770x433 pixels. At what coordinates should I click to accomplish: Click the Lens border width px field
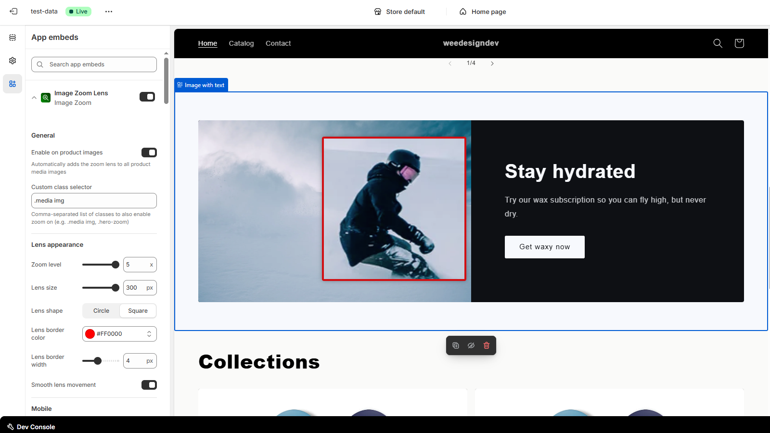tap(140, 361)
